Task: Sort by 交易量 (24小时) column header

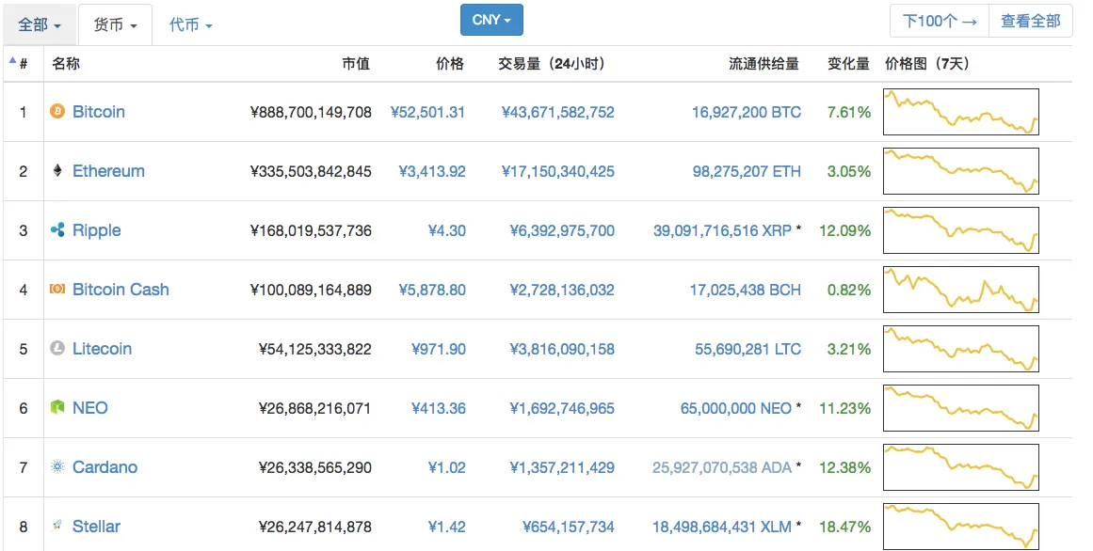Action: click(552, 63)
